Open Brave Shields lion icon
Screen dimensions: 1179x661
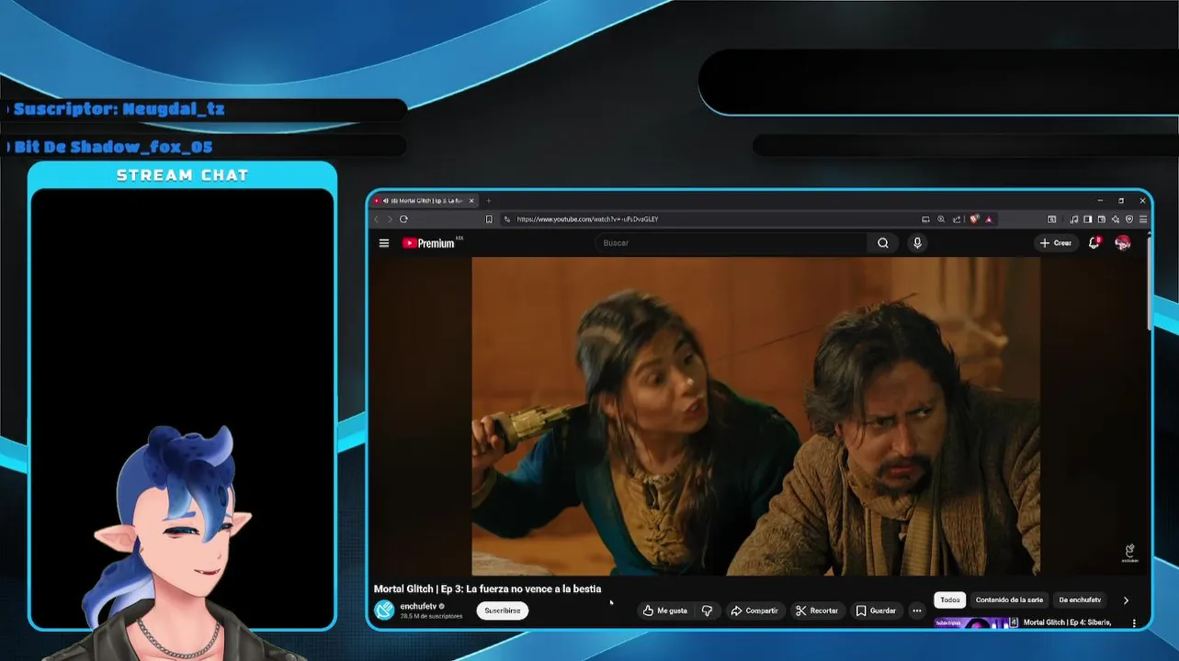coord(974,219)
